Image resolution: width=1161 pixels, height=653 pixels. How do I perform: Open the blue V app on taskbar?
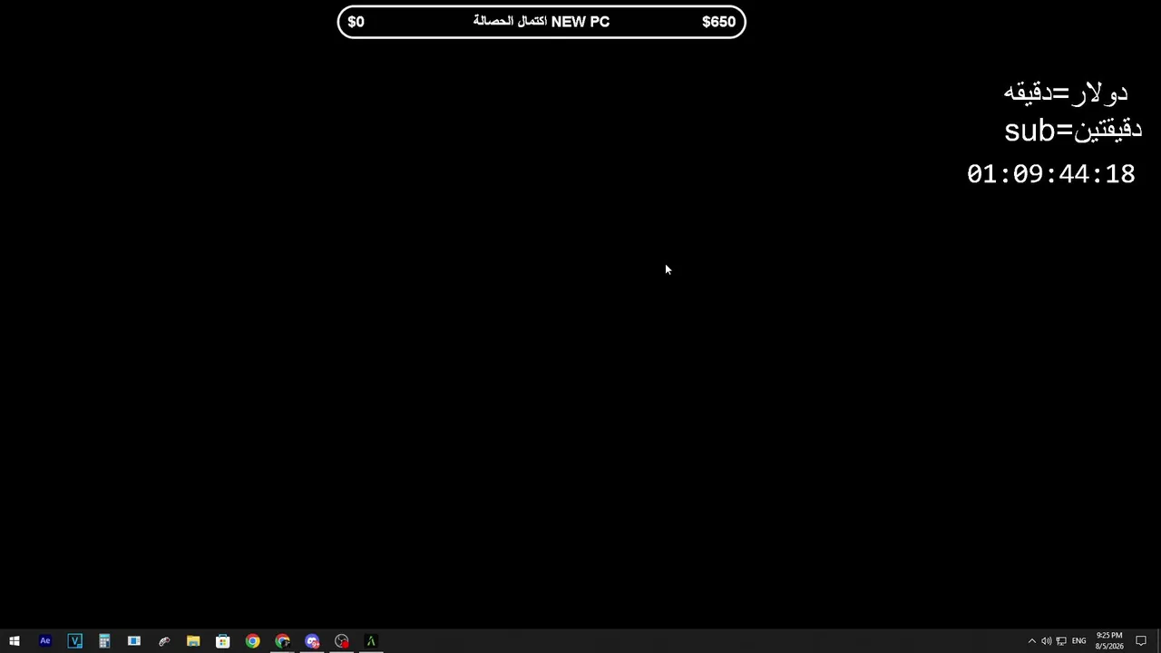74,641
